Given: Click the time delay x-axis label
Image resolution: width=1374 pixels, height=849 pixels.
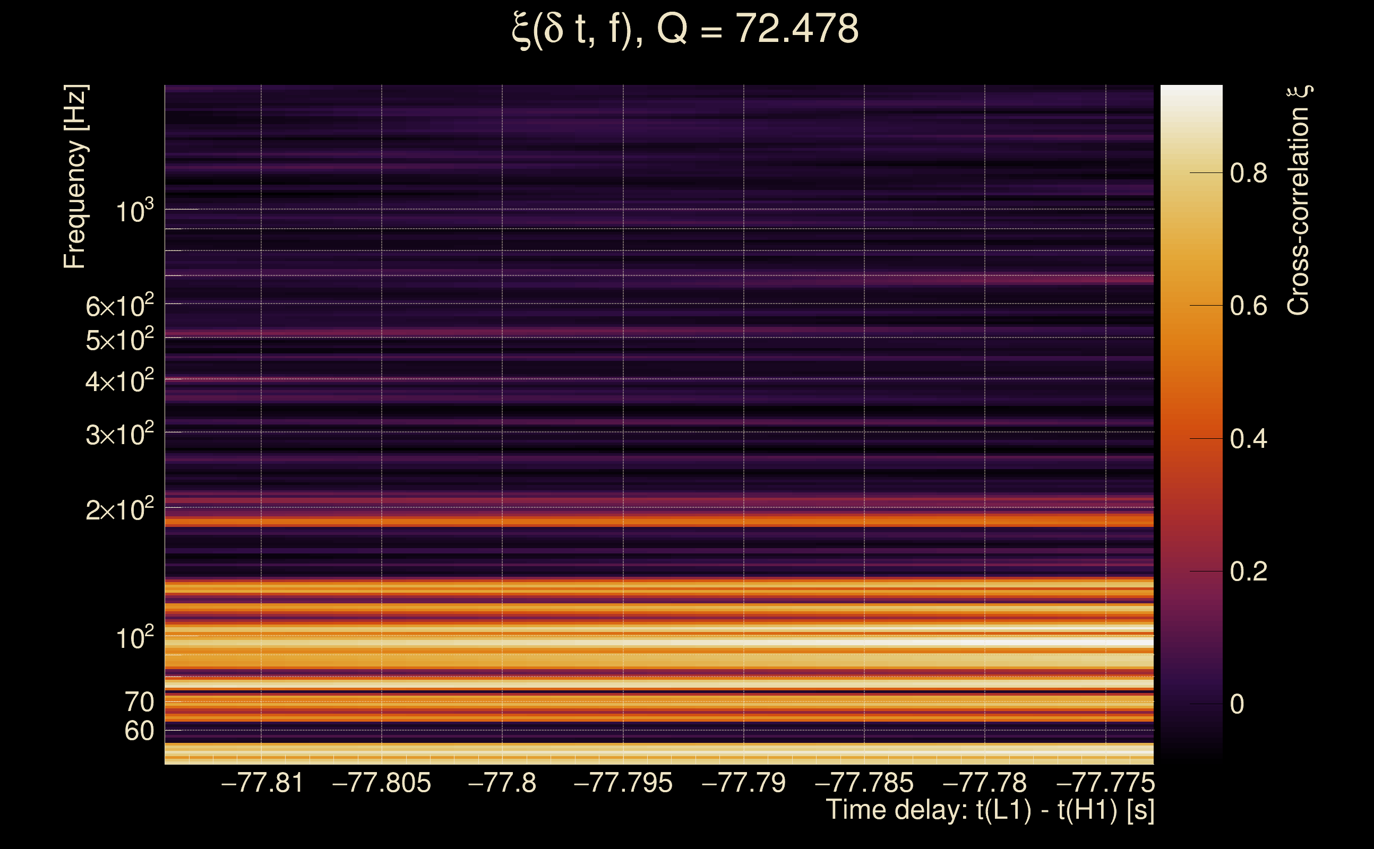Looking at the screenshot, I should [x=990, y=810].
